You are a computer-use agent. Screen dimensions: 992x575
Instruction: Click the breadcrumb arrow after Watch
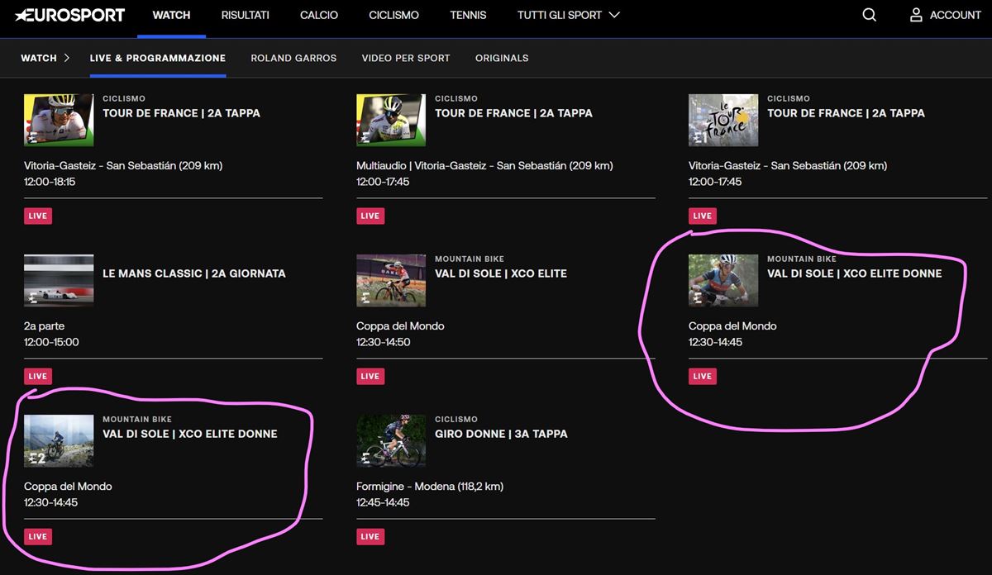point(68,58)
